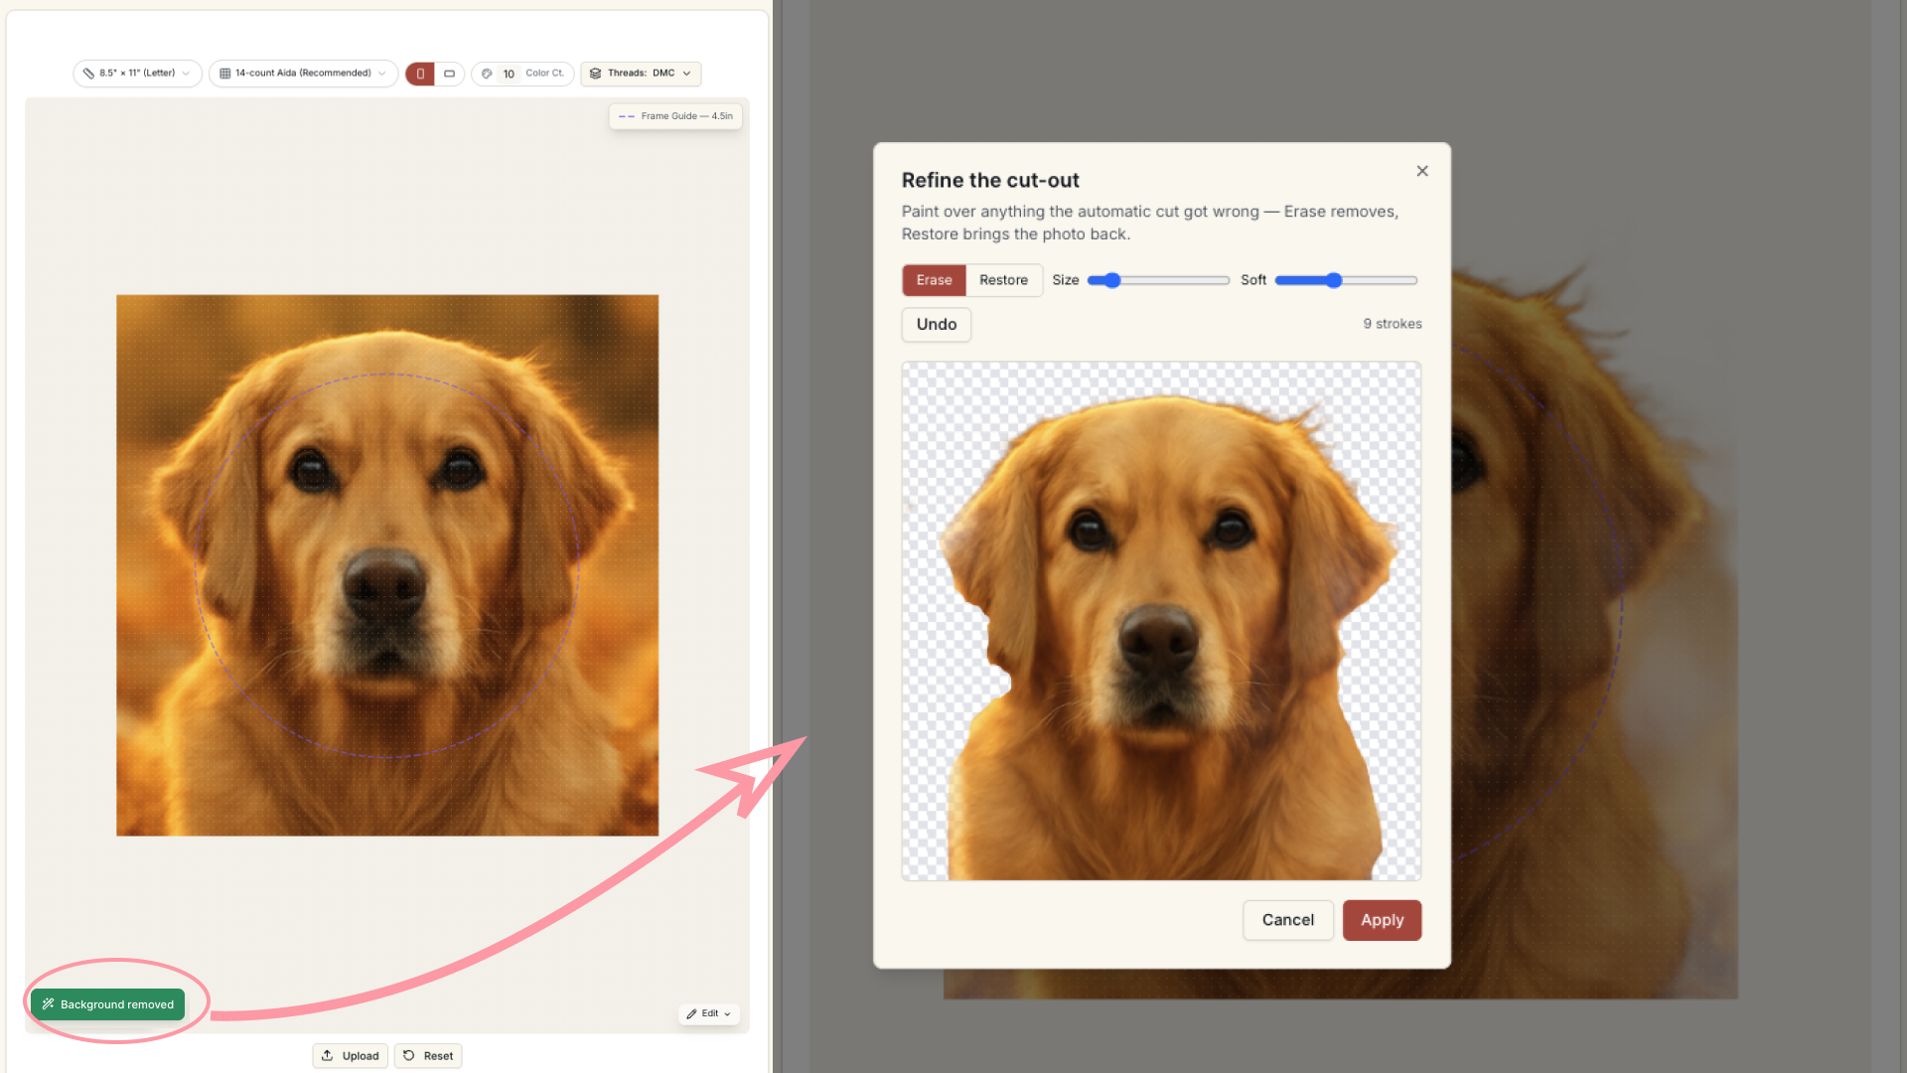Click the paperclip size icon
Viewport: 1907px width, 1073px height.
click(x=88, y=74)
